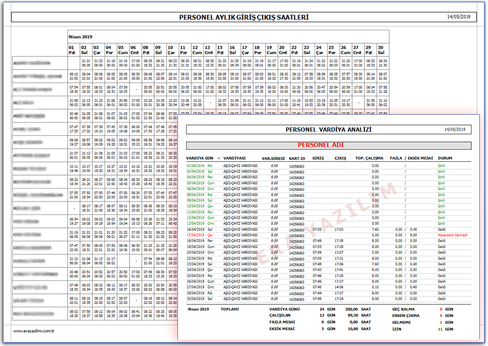Screen dimensions: 488x346
Task: Click the Personel Aylık Giriş Çıkış Saatleri title
Action: click(x=244, y=17)
